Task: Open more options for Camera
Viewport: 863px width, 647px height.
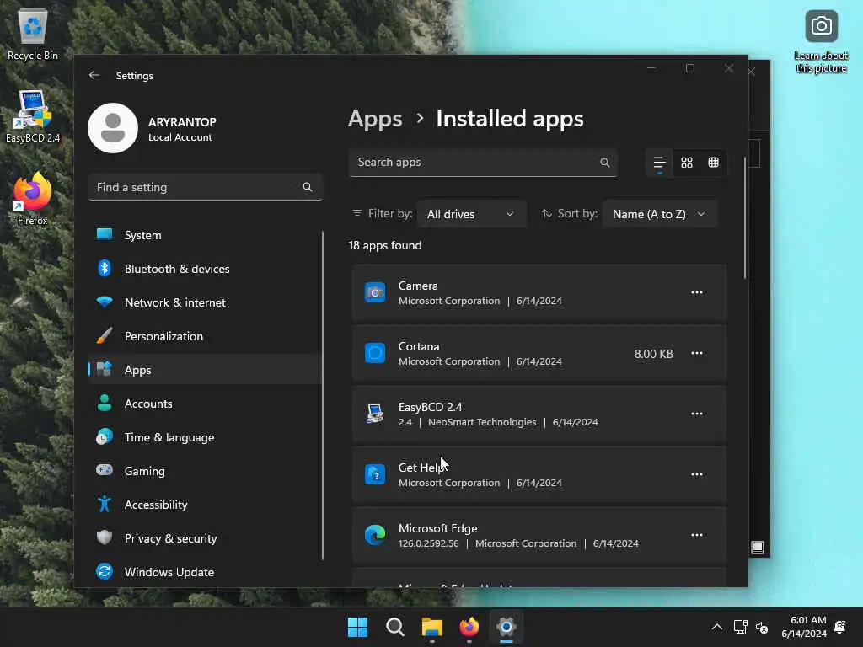Action: (697, 292)
